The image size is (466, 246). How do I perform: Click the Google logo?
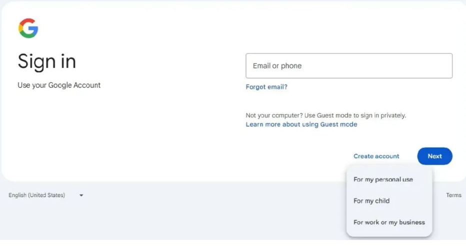(x=28, y=28)
